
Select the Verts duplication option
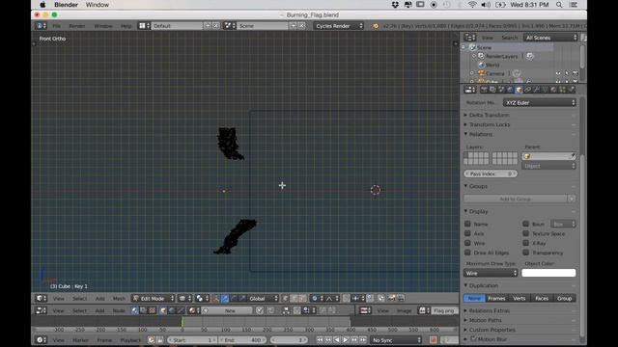click(x=520, y=298)
